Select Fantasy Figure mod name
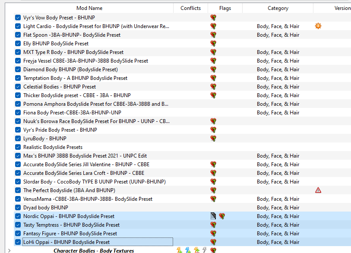Image resolution: width=351 pixels, height=253 pixels. [x=70, y=234]
